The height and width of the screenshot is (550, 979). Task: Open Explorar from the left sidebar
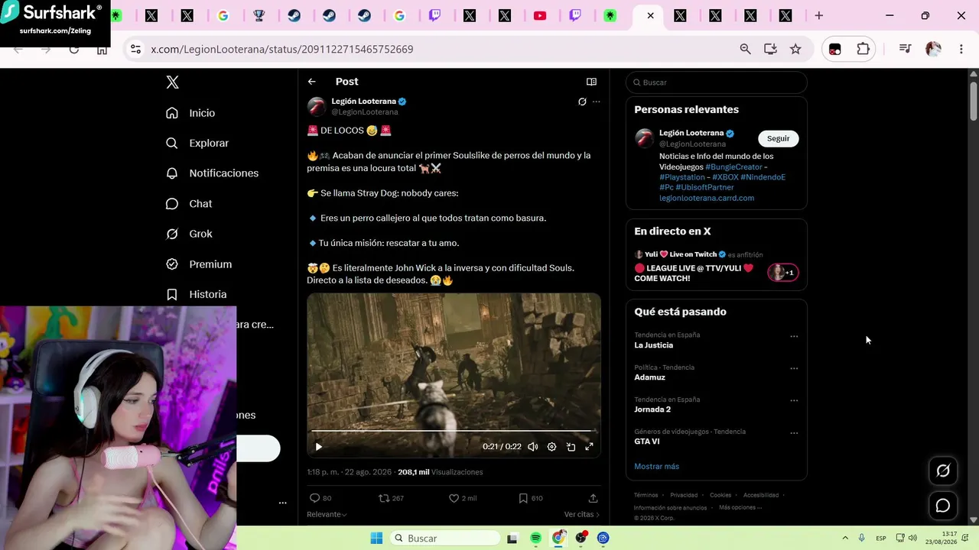point(197,143)
